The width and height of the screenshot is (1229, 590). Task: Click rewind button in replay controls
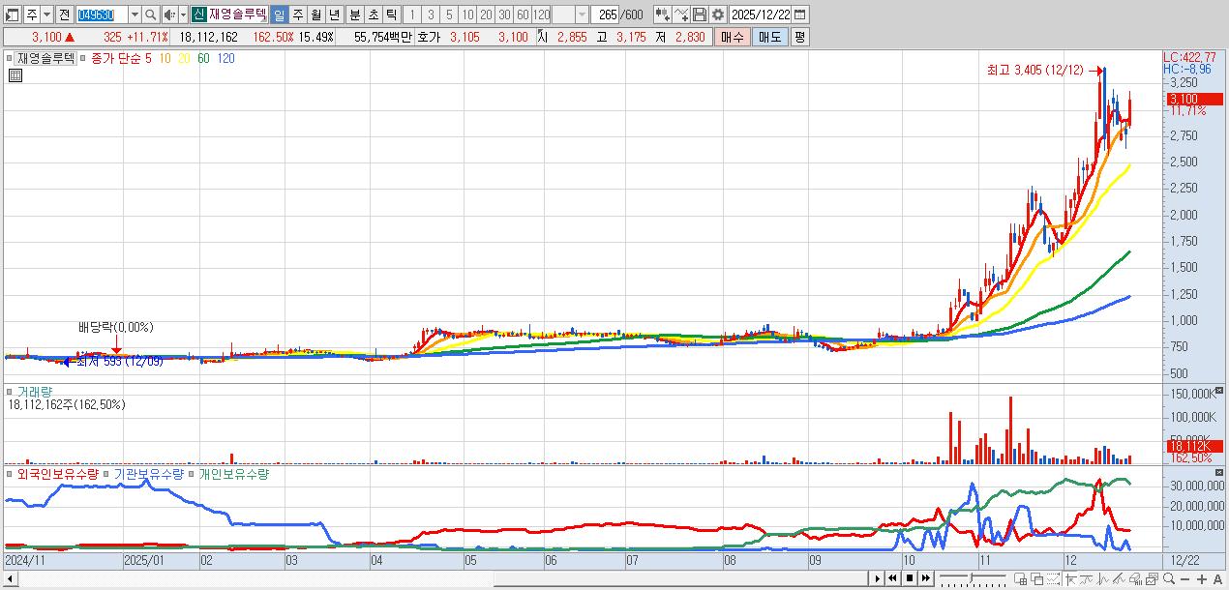892,578
